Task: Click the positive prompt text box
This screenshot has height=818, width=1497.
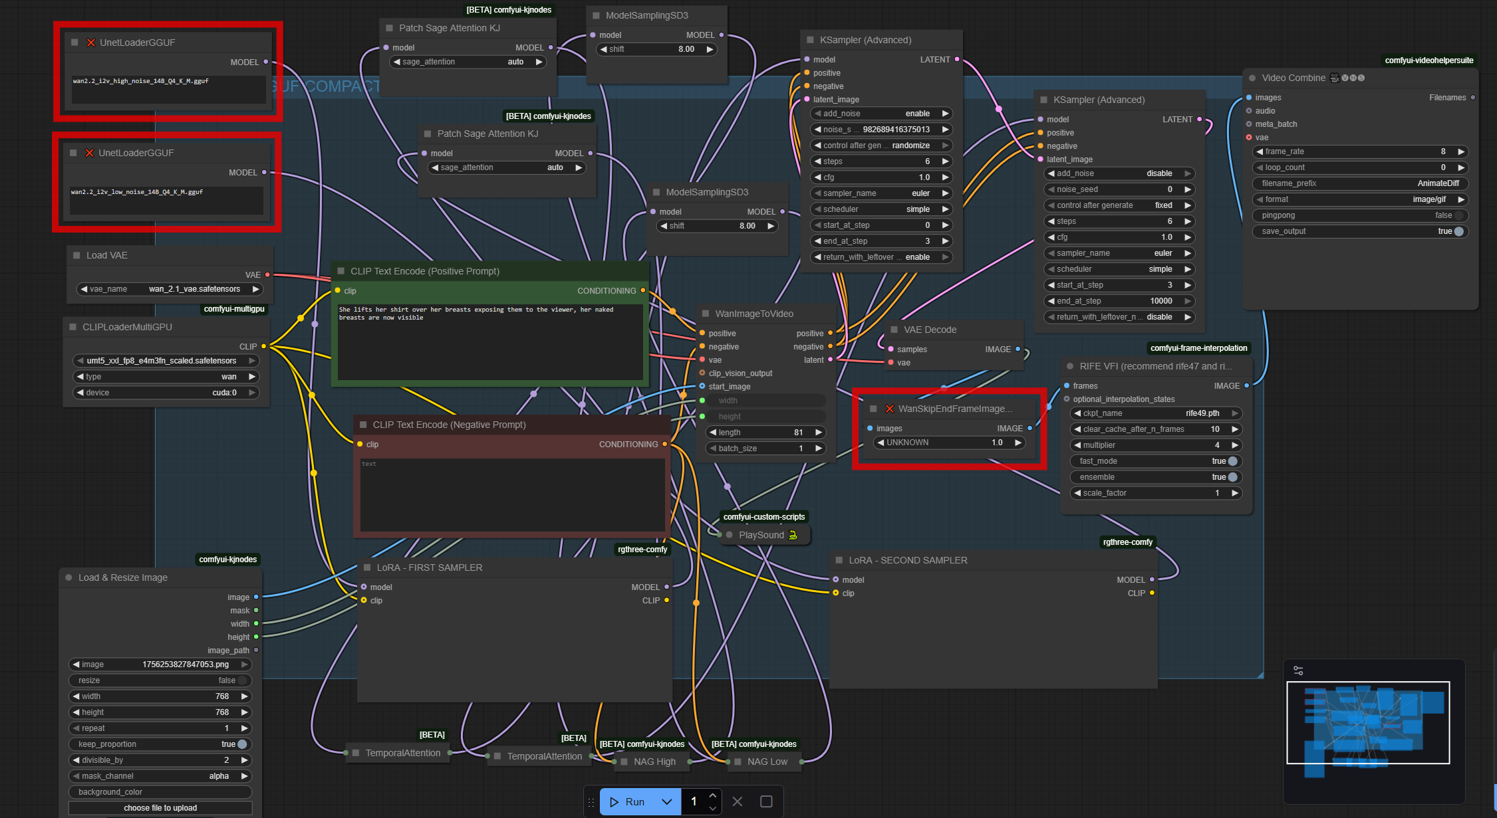Action: pos(490,342)
